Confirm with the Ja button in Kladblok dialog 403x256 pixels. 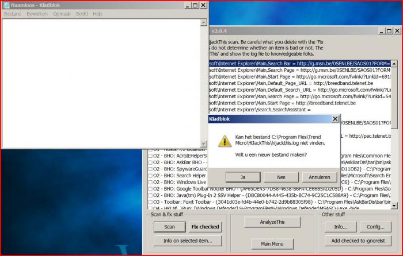pyautogui.click(x=243, y=177)
